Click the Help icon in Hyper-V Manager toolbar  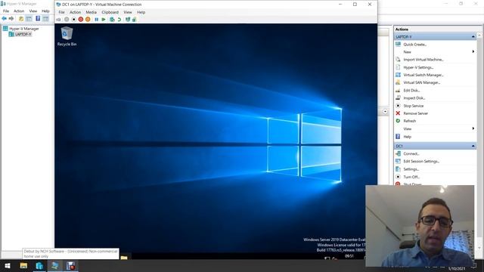pyautogui.click(x=38, y=19)
